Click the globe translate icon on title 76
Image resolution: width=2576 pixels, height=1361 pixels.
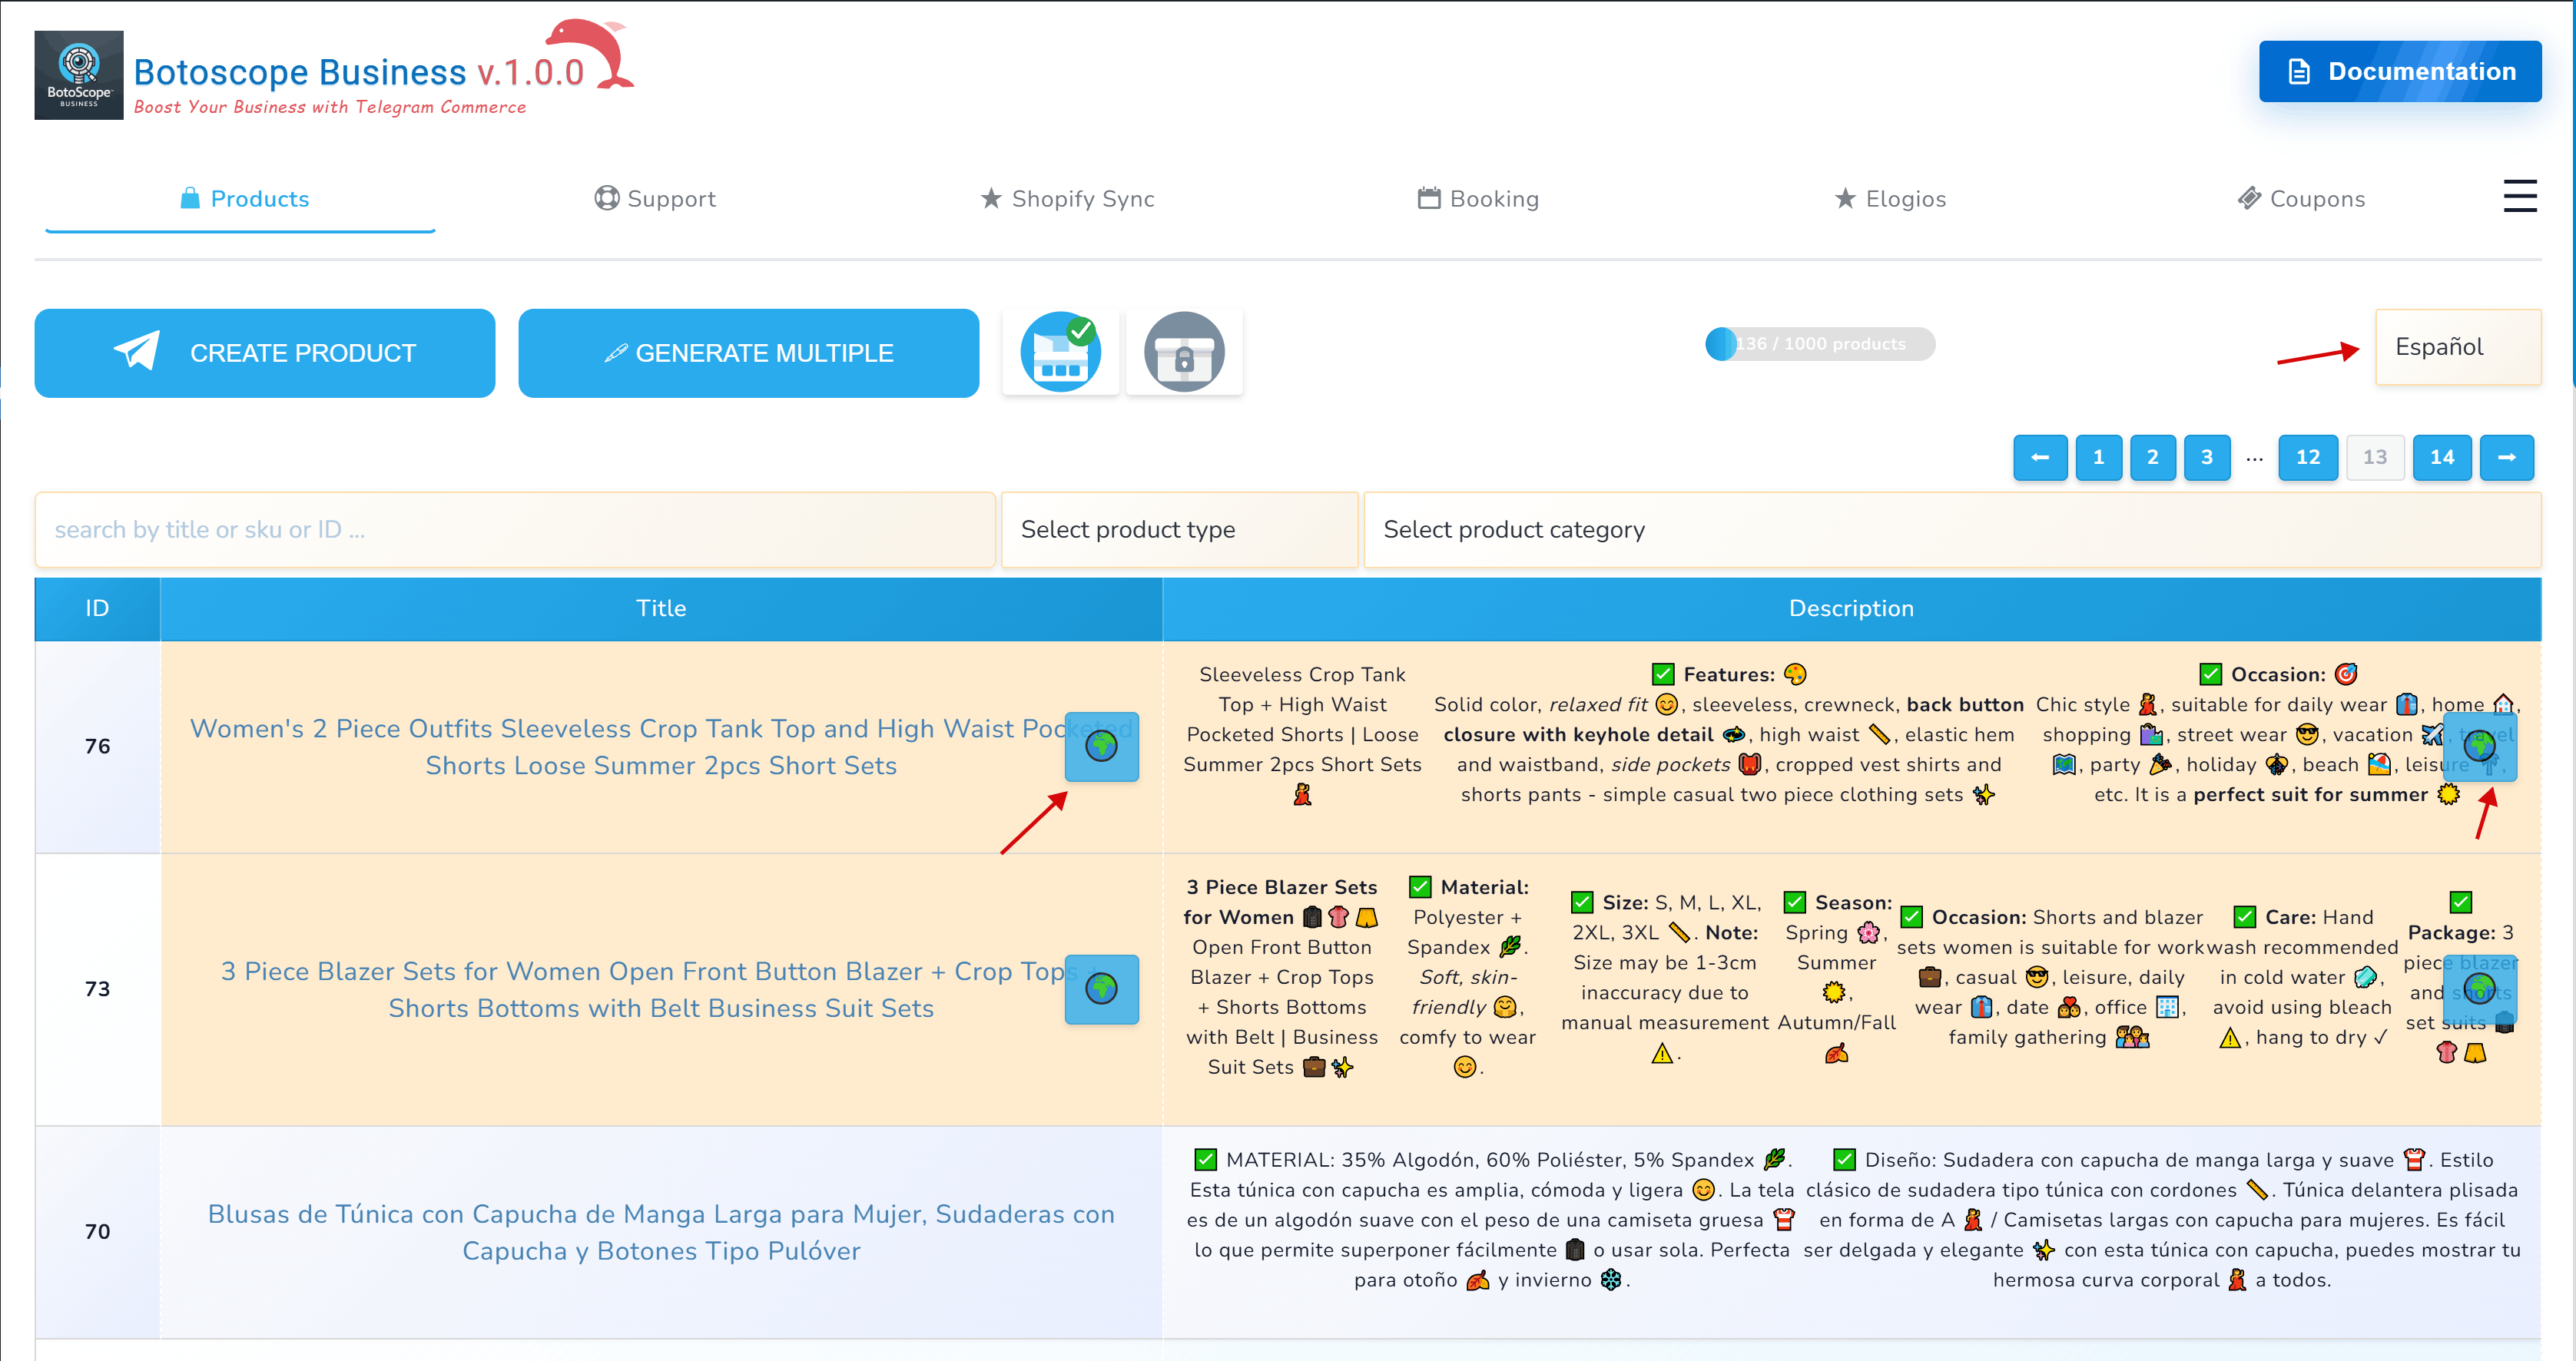[1101, 746]
